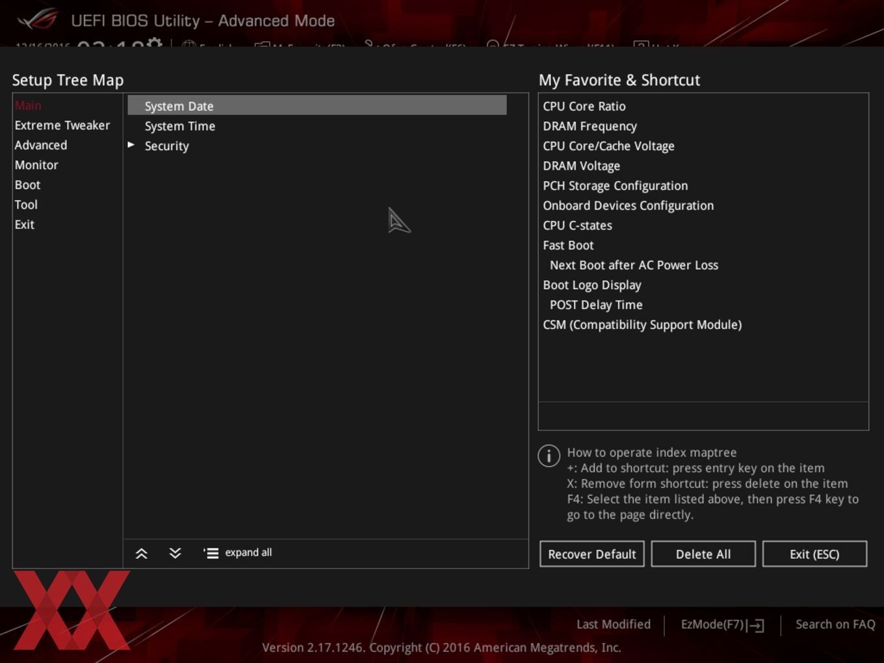Select CPU C-states shortcut
Screen dimensions: 884x663
click(x=578, y=226)
